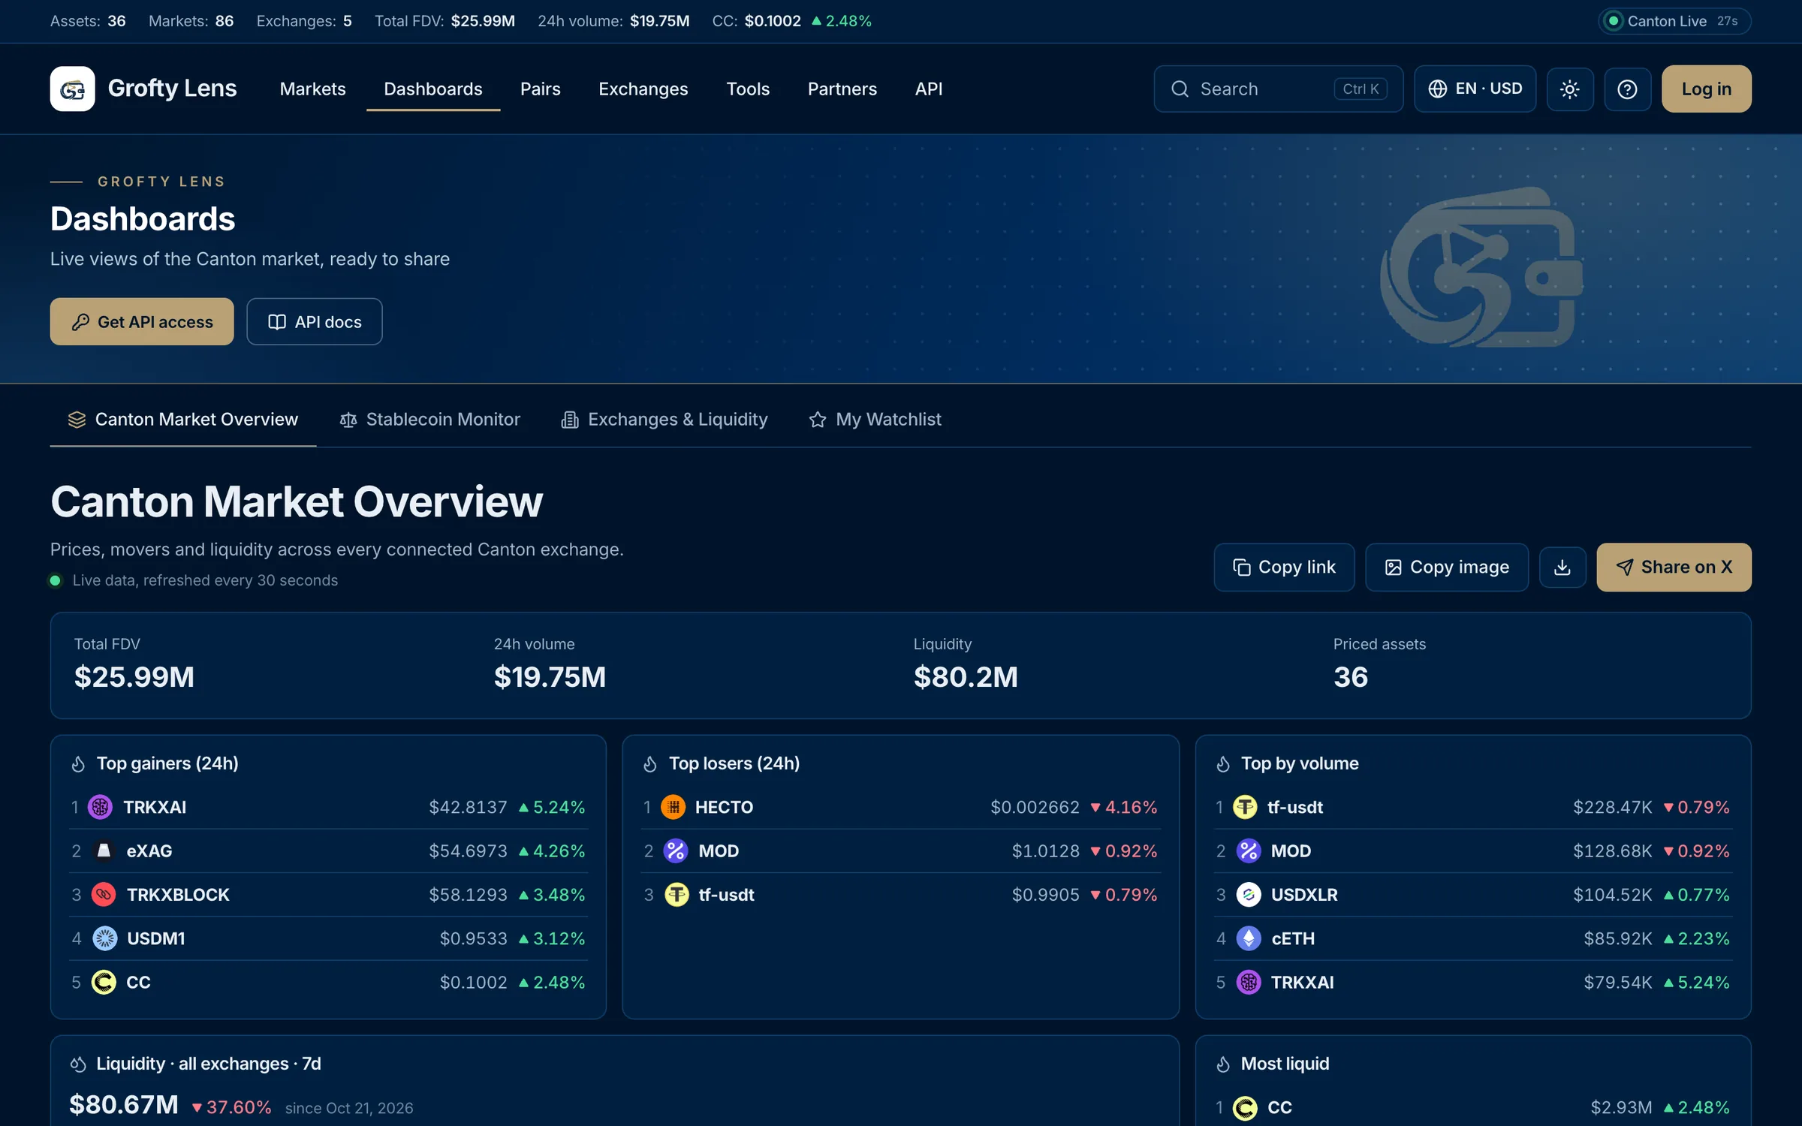1802x1126 pixels.
Task: Click the eXAG token icon
Action: (x=104, y=851)
